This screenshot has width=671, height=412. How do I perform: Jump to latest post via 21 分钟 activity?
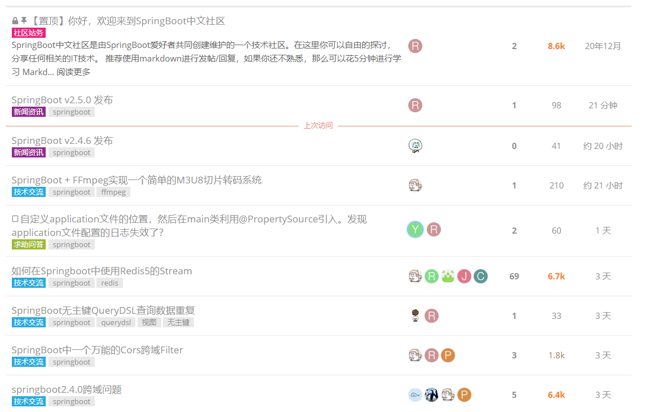[x=603, y=105]
